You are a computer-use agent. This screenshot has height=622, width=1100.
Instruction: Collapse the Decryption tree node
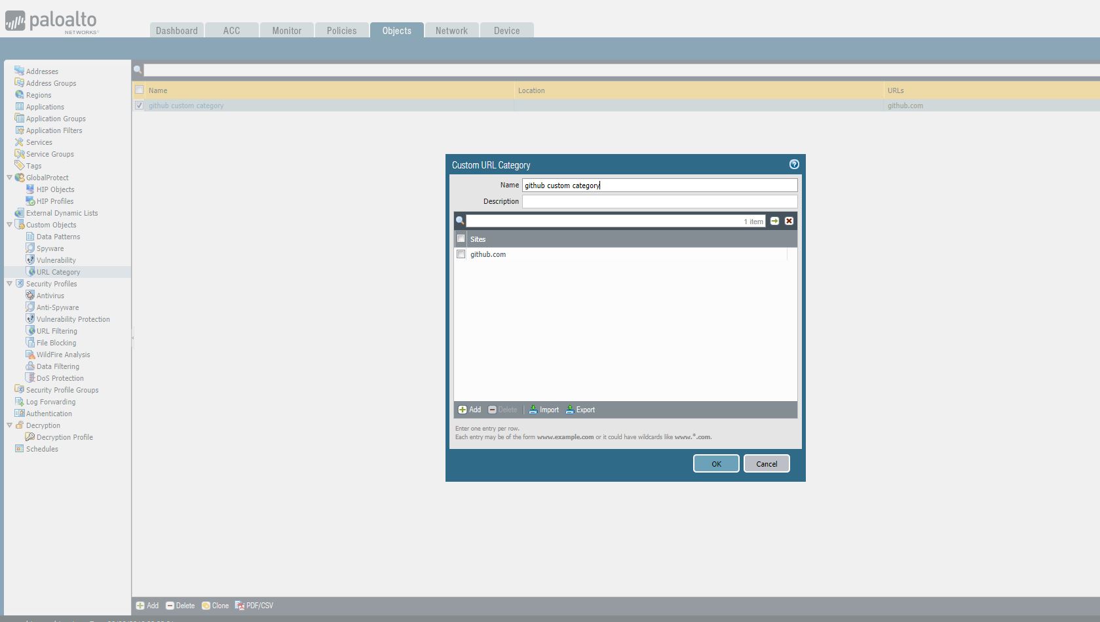pos(9,425)
